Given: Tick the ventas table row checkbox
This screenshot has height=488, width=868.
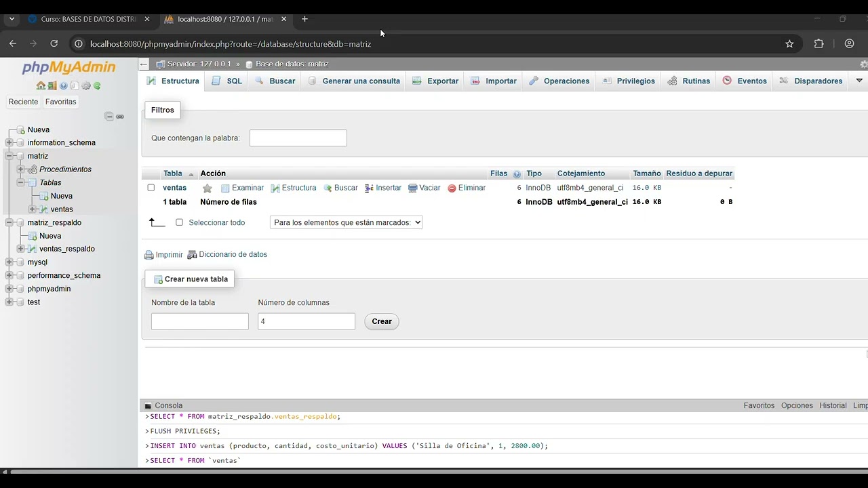Looking at the screenshot, I should 151,188.
